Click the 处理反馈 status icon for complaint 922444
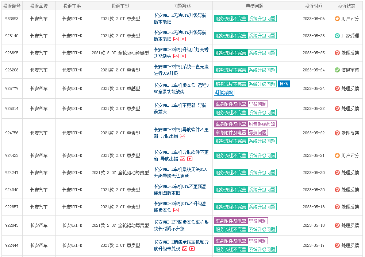This screenshot has width=365, height=257. tap(337, 245)
